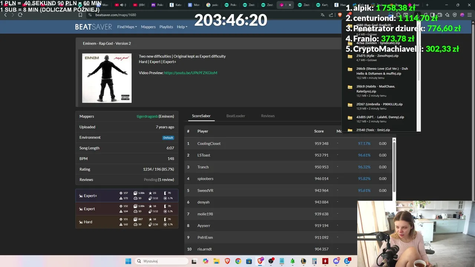Open the YouTube video preview link
475x267 pixels.
point(190,73)
